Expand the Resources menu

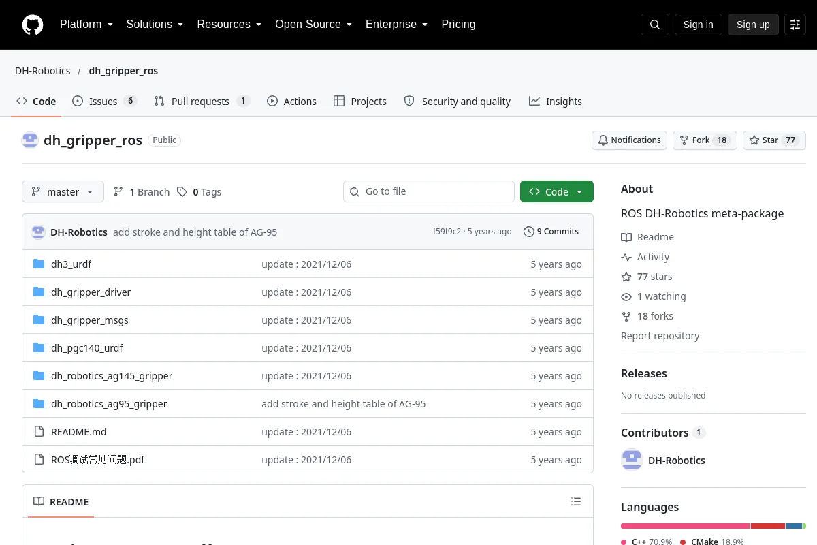pos(229,25)
